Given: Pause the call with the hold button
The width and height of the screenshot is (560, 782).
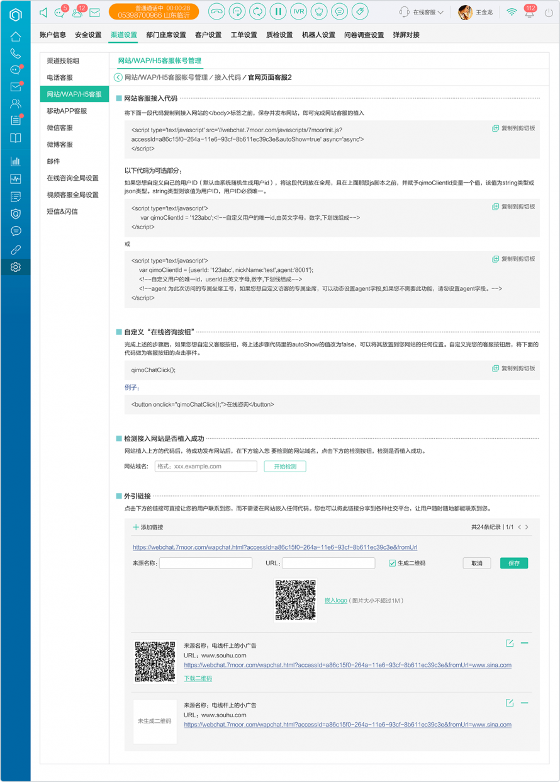Looking at the screenshot, I should [278, 11].
